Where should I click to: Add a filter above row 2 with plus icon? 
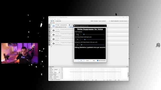point(51,29)
